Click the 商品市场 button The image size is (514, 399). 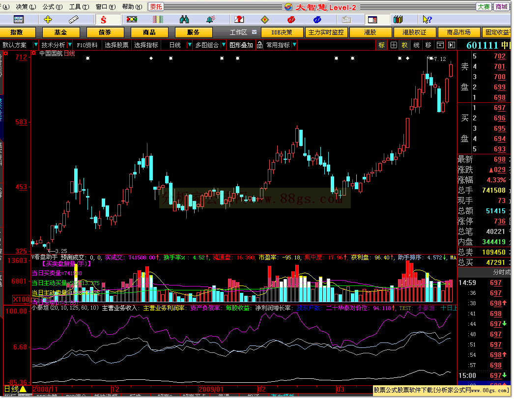pyautogui.click(x=458, y=32)
